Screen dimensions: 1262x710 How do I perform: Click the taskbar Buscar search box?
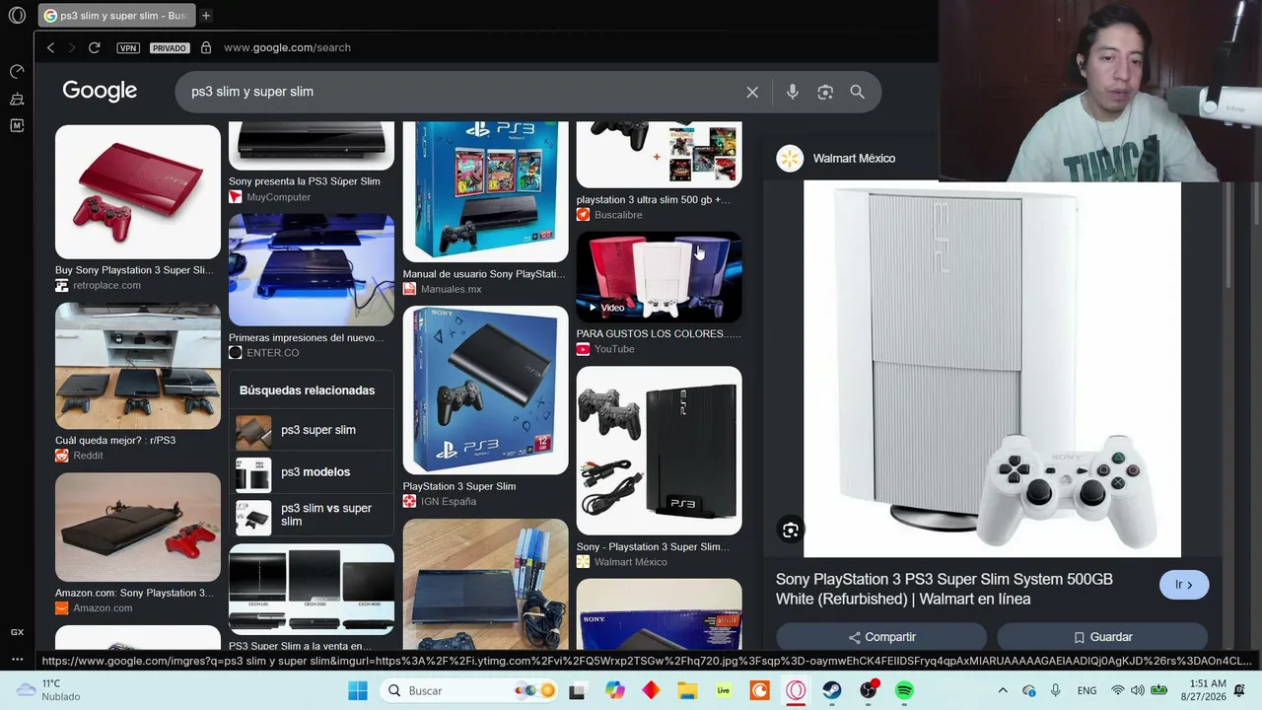[469, 690]
